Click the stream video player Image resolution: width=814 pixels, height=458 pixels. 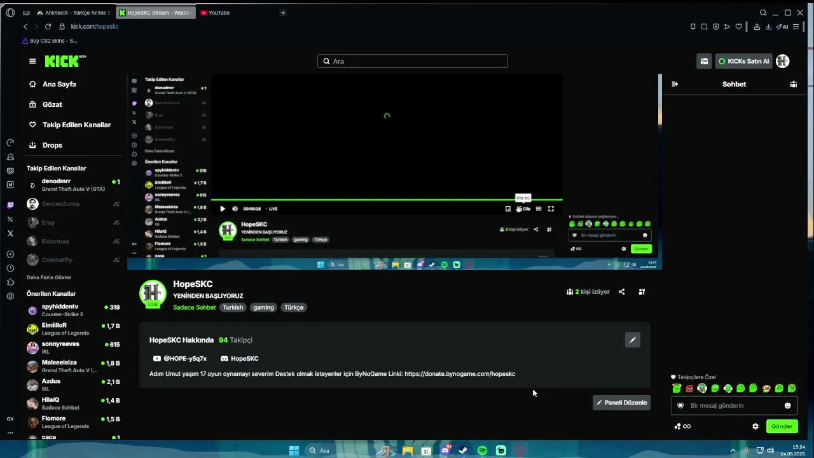[394, 172]
